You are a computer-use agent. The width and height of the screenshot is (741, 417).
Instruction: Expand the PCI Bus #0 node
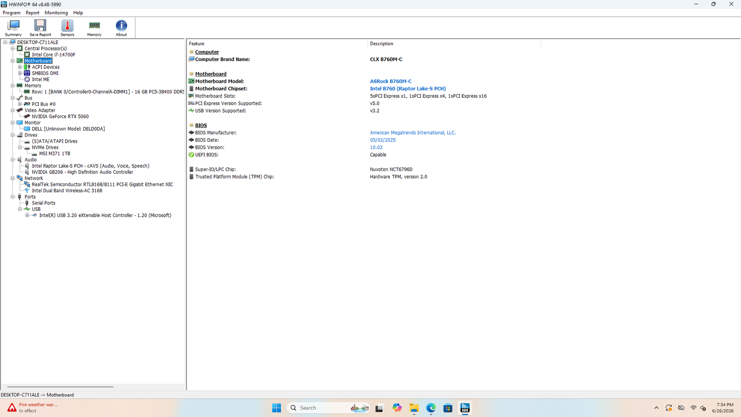20,104
